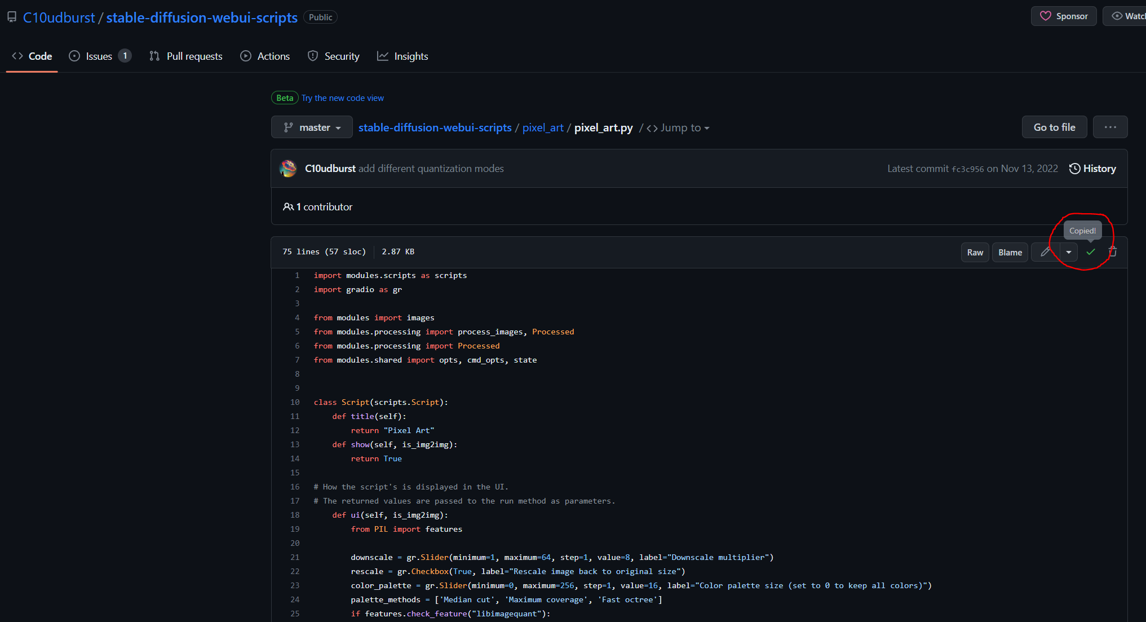The image size is (1146, 622).
Task: Click the Raw button
Action: pos(975,253)
